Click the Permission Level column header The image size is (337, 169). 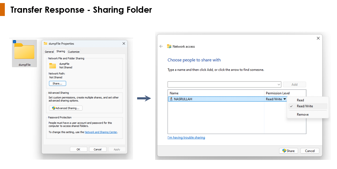[285, 93]
